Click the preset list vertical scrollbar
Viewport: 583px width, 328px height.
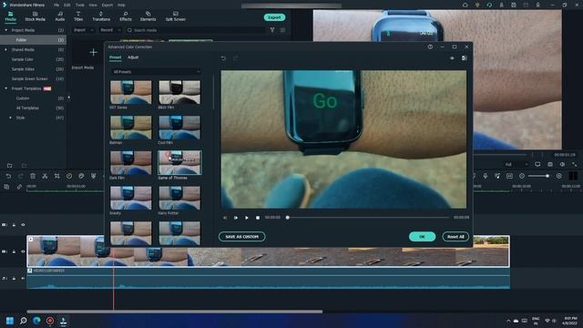click(x=213, y=92)
